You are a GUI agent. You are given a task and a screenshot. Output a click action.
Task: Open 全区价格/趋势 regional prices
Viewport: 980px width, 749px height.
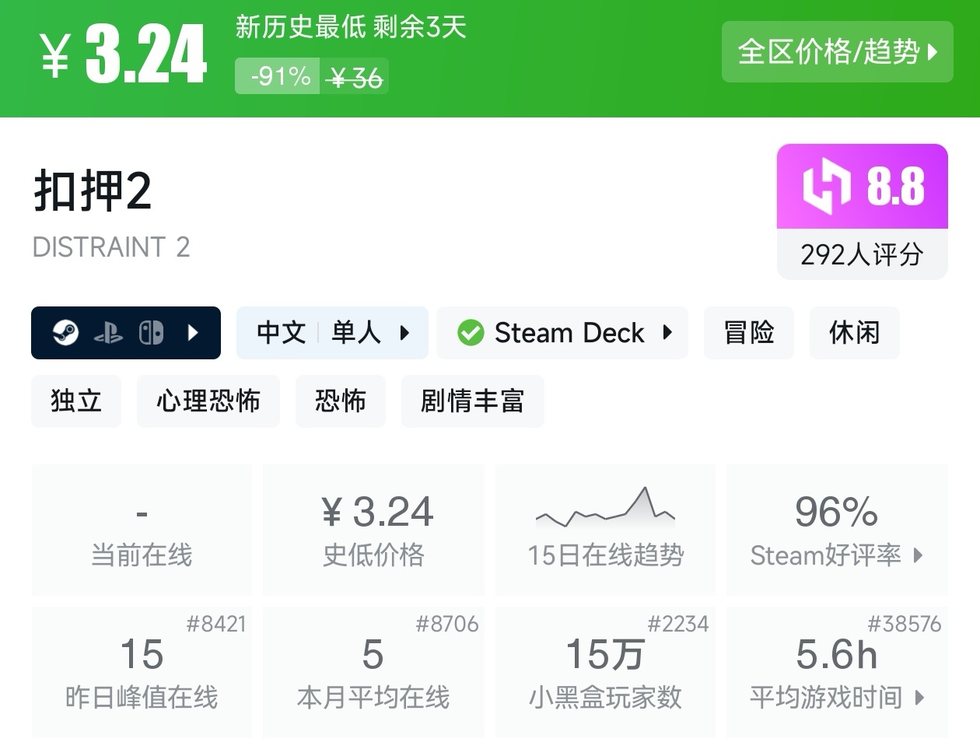tap(837, 52)
